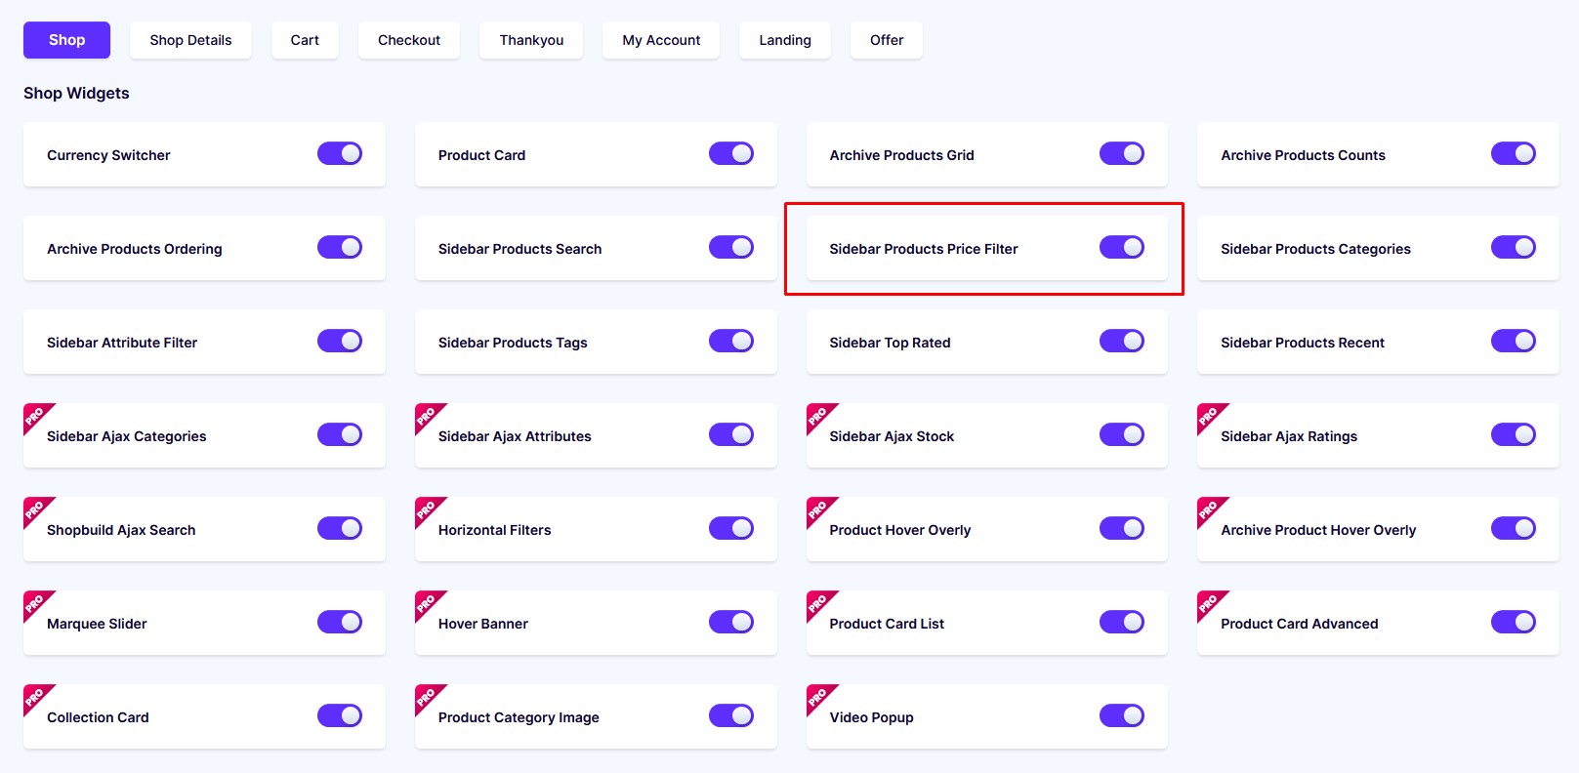The image size is (1579, 773).
Task: Click the Shop tab button
Action: pos(66,40)
